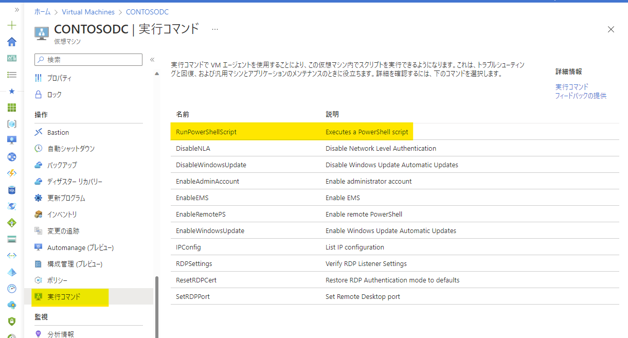628x338 pixels.
Task: Click the 検索 search field
Action: click(x=88, y=60)
